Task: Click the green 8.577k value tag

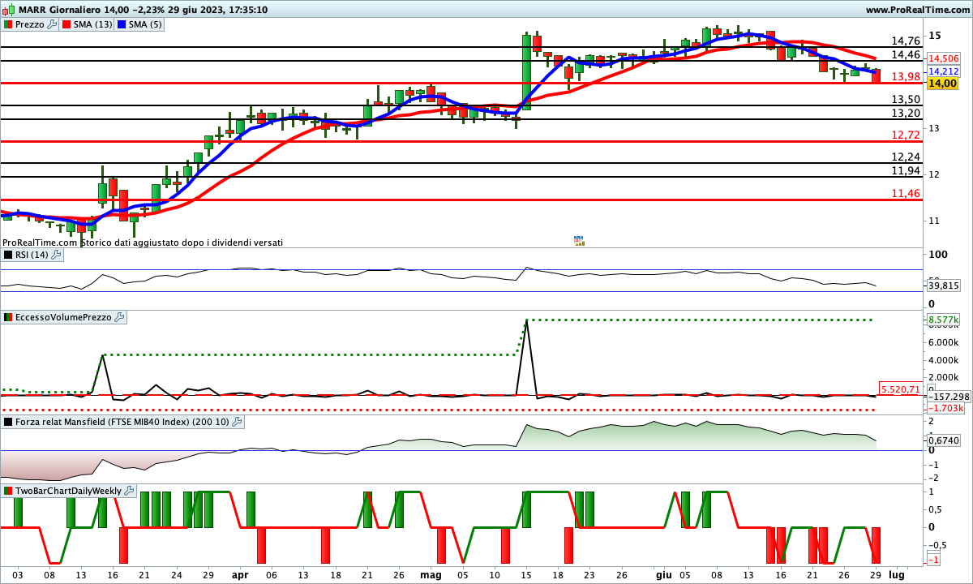Action: (944, 320)
